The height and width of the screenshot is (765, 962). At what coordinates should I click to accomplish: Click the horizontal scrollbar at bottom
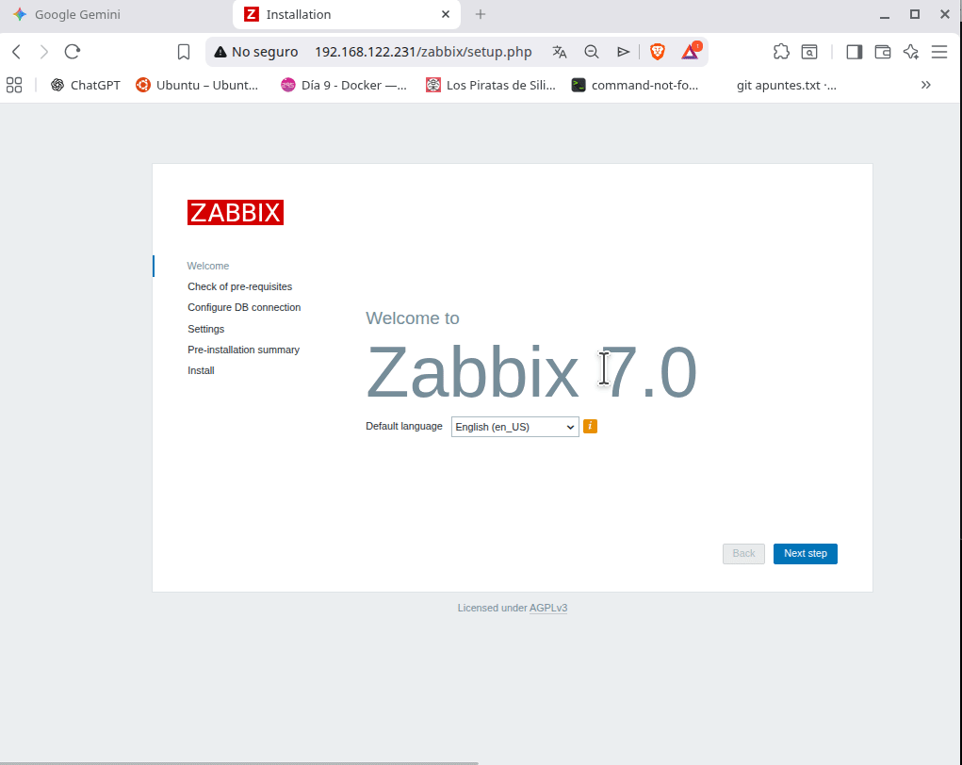(239, 763)
